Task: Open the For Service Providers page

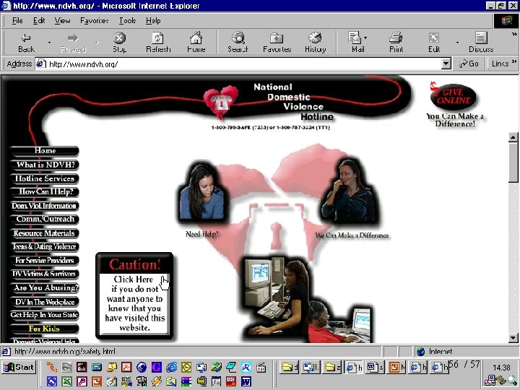Action: (45, 260)
